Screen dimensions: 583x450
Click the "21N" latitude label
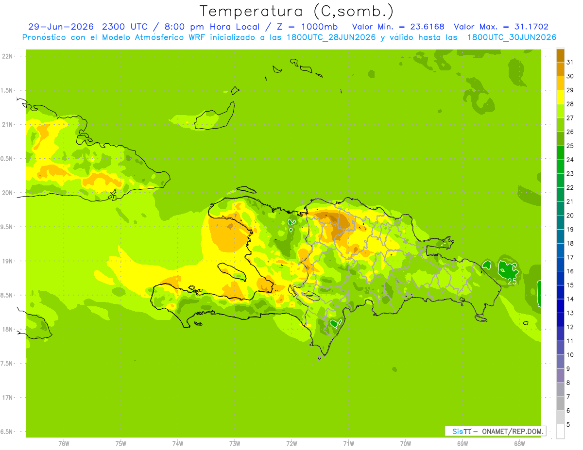pos(8,125)
